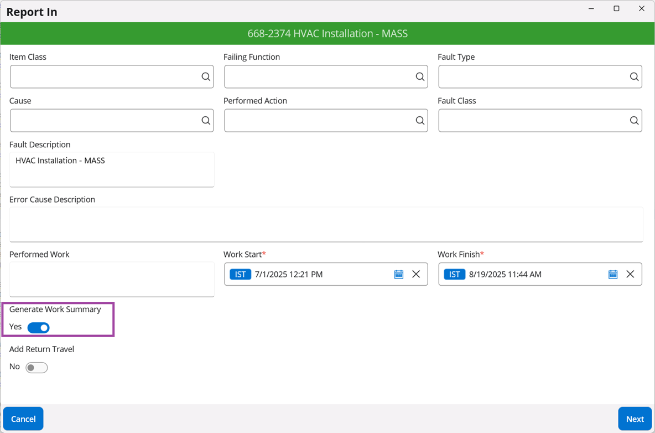
Task: Focus the Error Cause Description field
Action: (326, 224)
